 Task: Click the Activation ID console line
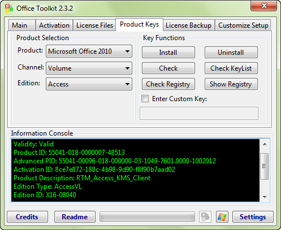94,170
